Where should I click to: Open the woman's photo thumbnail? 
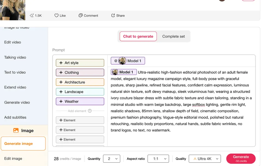coord(13,10)
